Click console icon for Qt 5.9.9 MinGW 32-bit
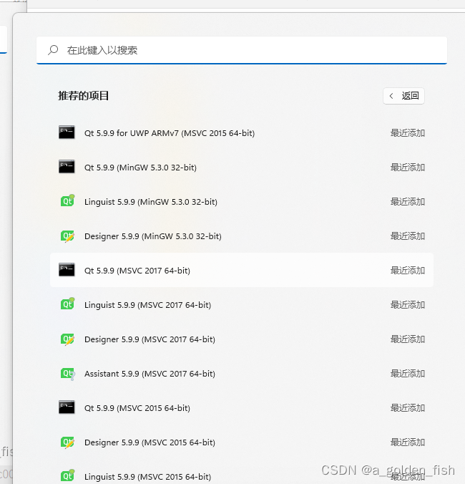This screenshot has height=484, width=465. click(67, 167)
